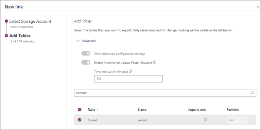Toggle Show advanced configuration settings switch
The height and width of the screenshot is (130, 261).
click(86, 53)
